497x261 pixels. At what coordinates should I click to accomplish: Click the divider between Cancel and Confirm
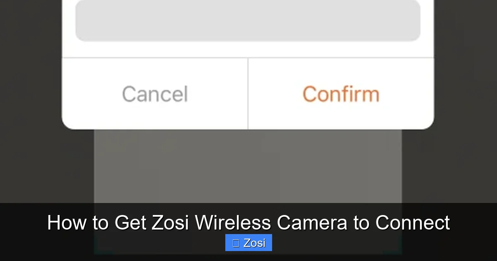(248, 94)
